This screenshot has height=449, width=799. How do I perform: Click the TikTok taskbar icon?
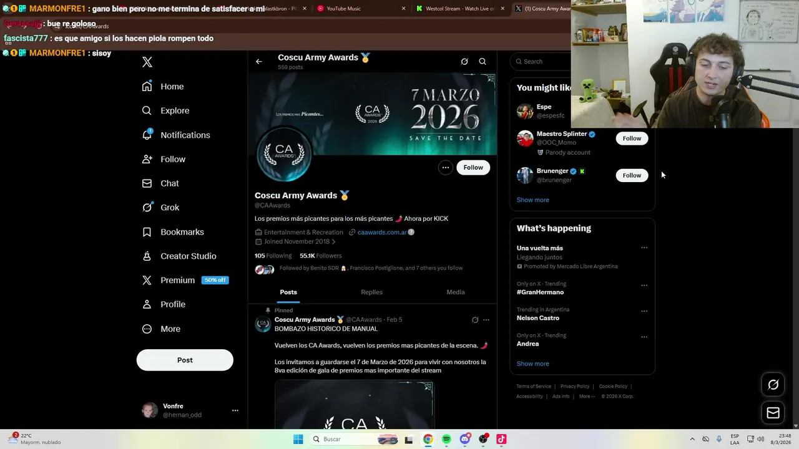(x=501, y=439)
